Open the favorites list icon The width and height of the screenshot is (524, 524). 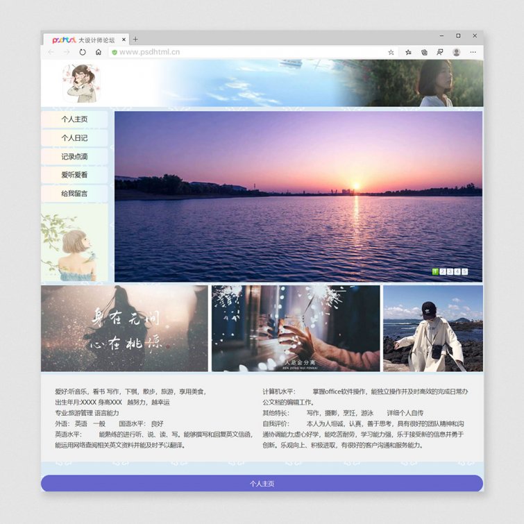pyautogui.click(x=408, y=52)
